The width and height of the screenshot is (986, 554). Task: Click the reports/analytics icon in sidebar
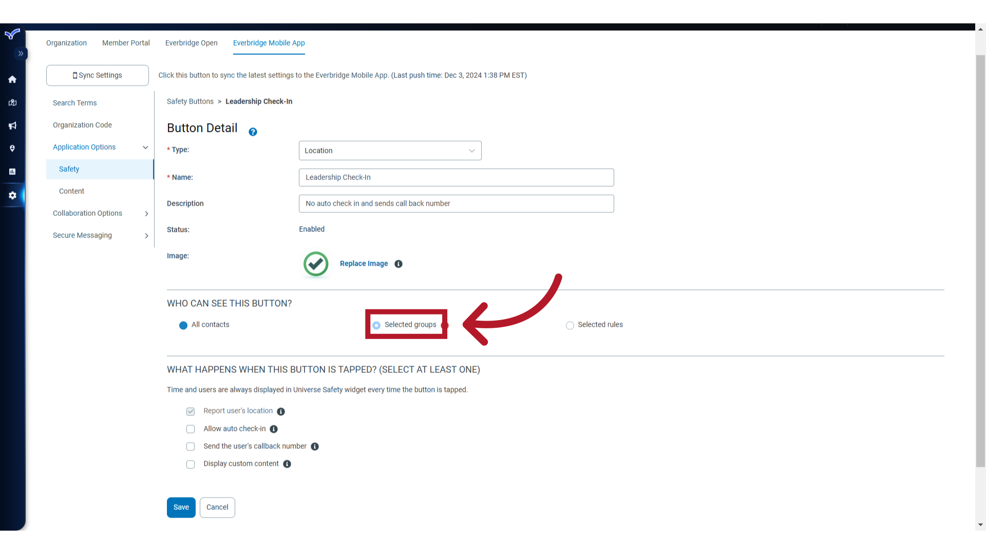point(12,171)
